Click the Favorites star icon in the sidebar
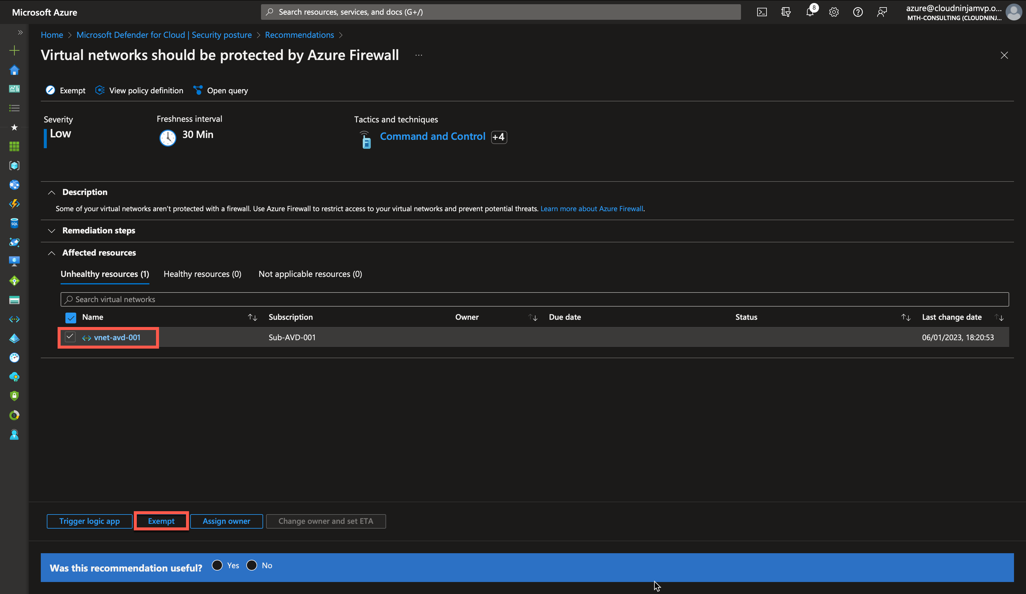Screen dimensions: 1026x594 click(14, 127)
